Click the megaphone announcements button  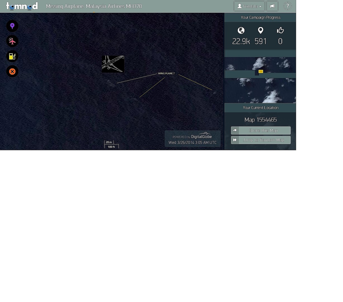(272, 6)
